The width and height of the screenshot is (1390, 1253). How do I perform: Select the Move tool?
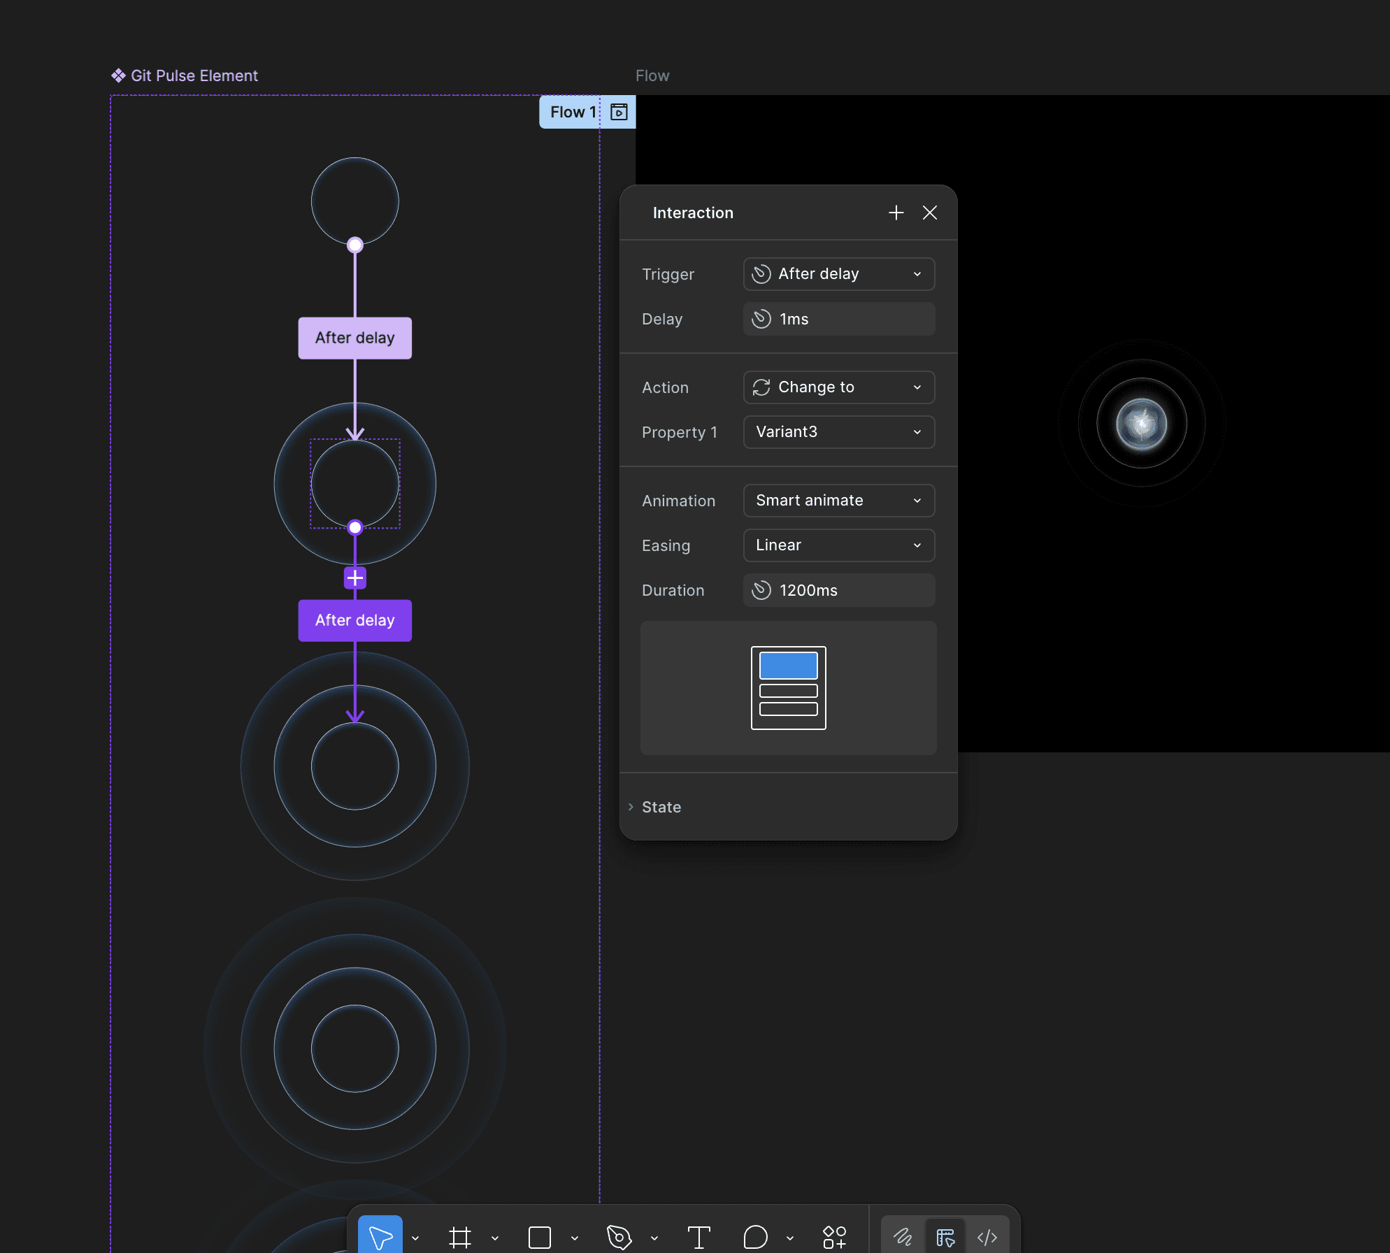tap(380, 1237)
